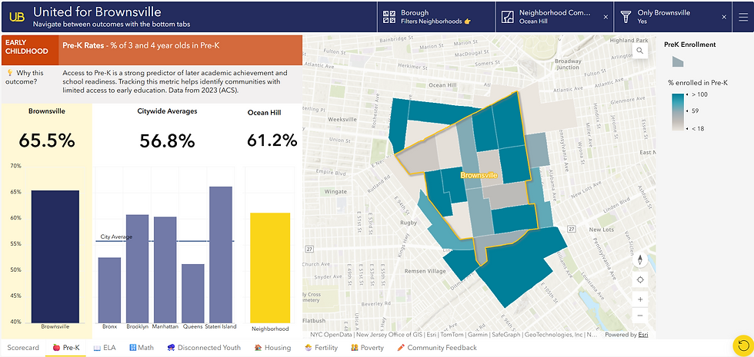Open the Borough filter selector

point(436,17)
